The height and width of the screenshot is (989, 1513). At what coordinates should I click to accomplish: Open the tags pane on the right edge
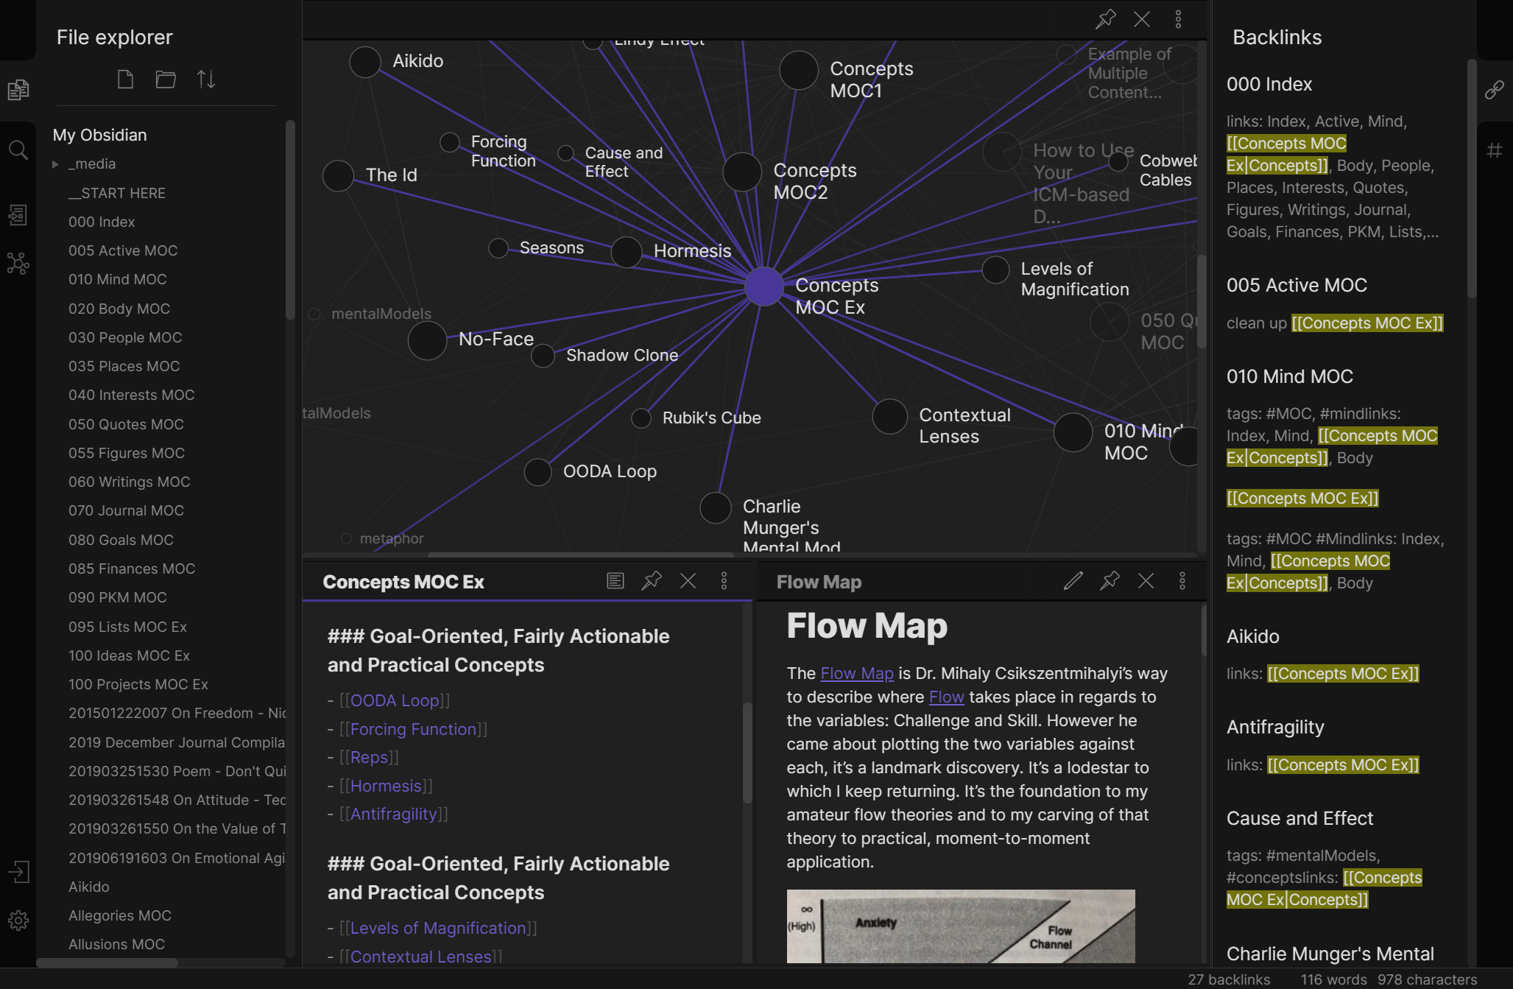[1495, 149]
